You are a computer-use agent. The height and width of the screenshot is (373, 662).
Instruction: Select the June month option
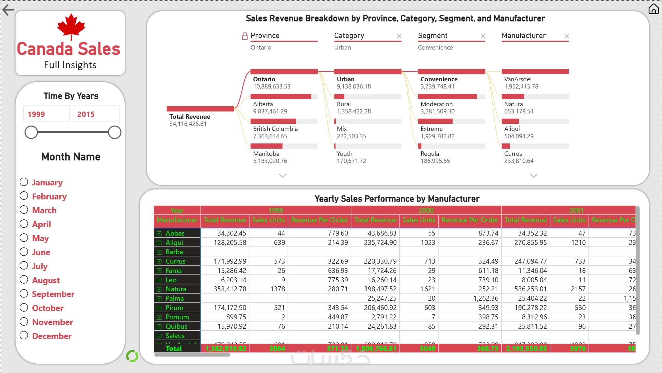(x=24, y=252)
